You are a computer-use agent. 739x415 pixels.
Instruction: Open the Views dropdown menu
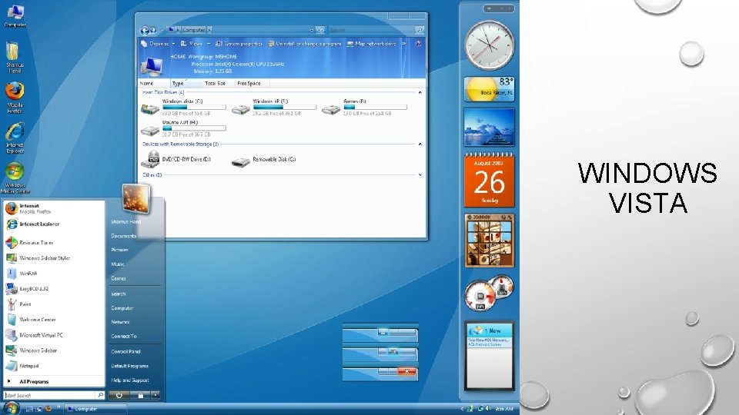pyautogui.click(x=195, y=44)
